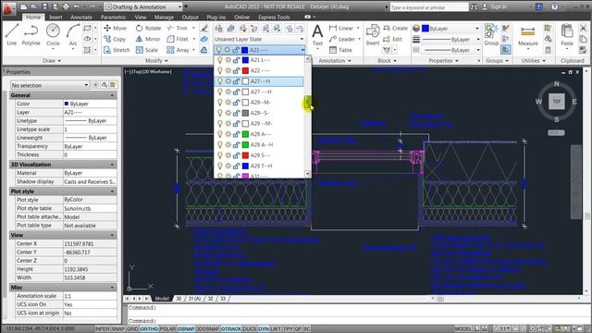The image size is (592, 333).
Task: Open the Annotate ribbon tab
Action: click(81, 17)
